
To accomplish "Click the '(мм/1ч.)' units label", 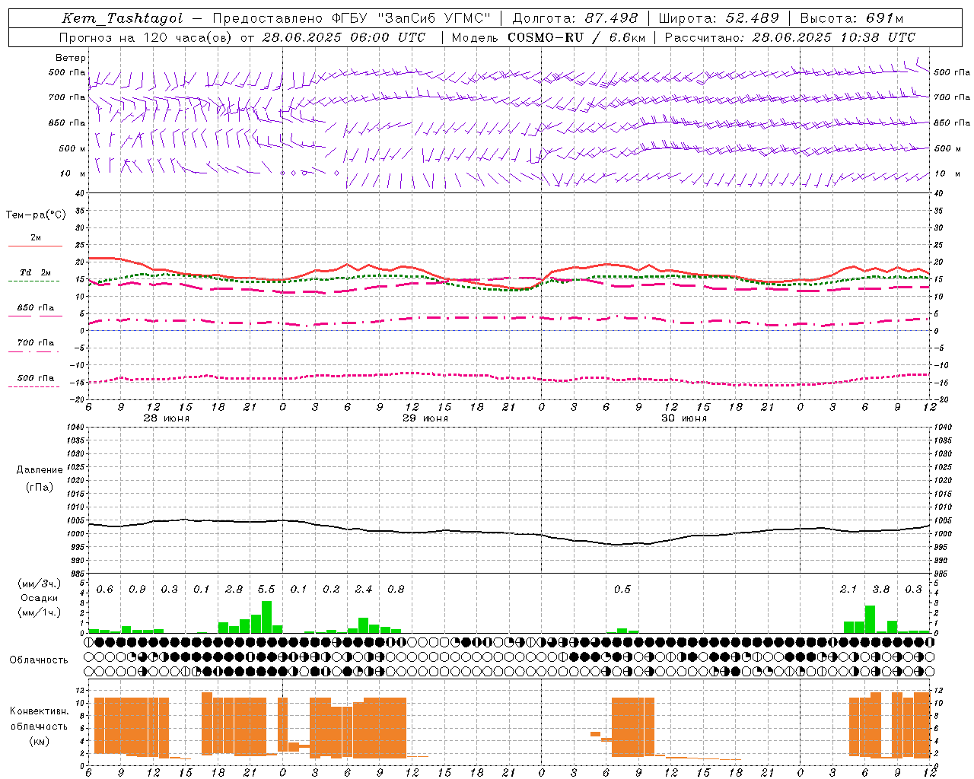I will [x=40, y=612].
